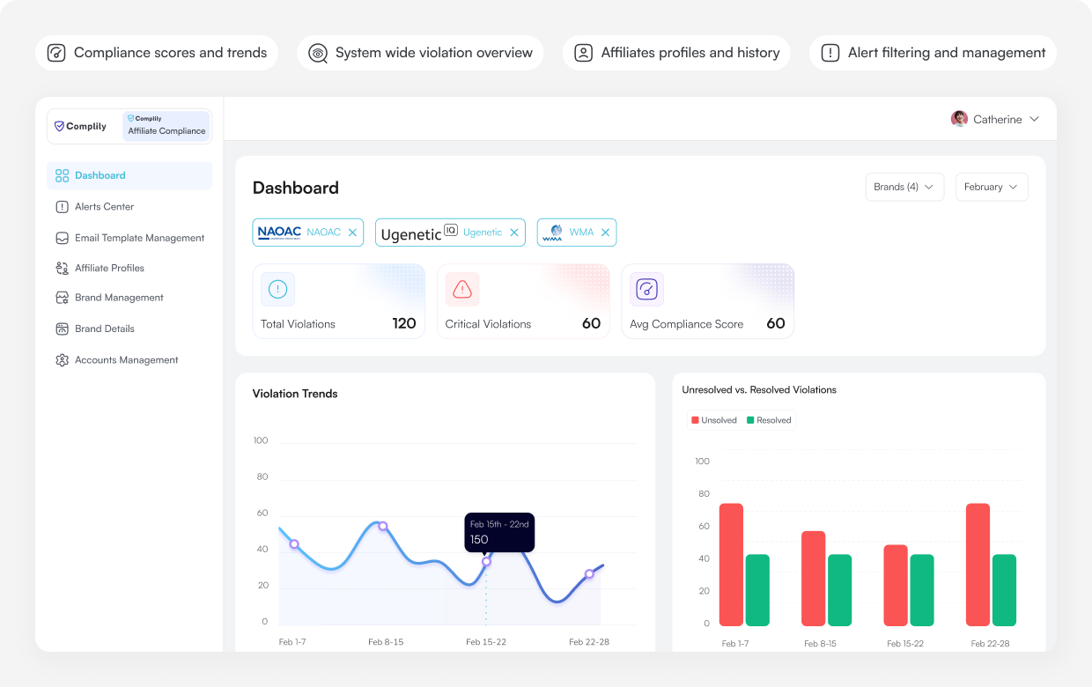This screenshot has width=1092, height=687.
Task: Open Brand Details in the sidebar
Action: 104,329
